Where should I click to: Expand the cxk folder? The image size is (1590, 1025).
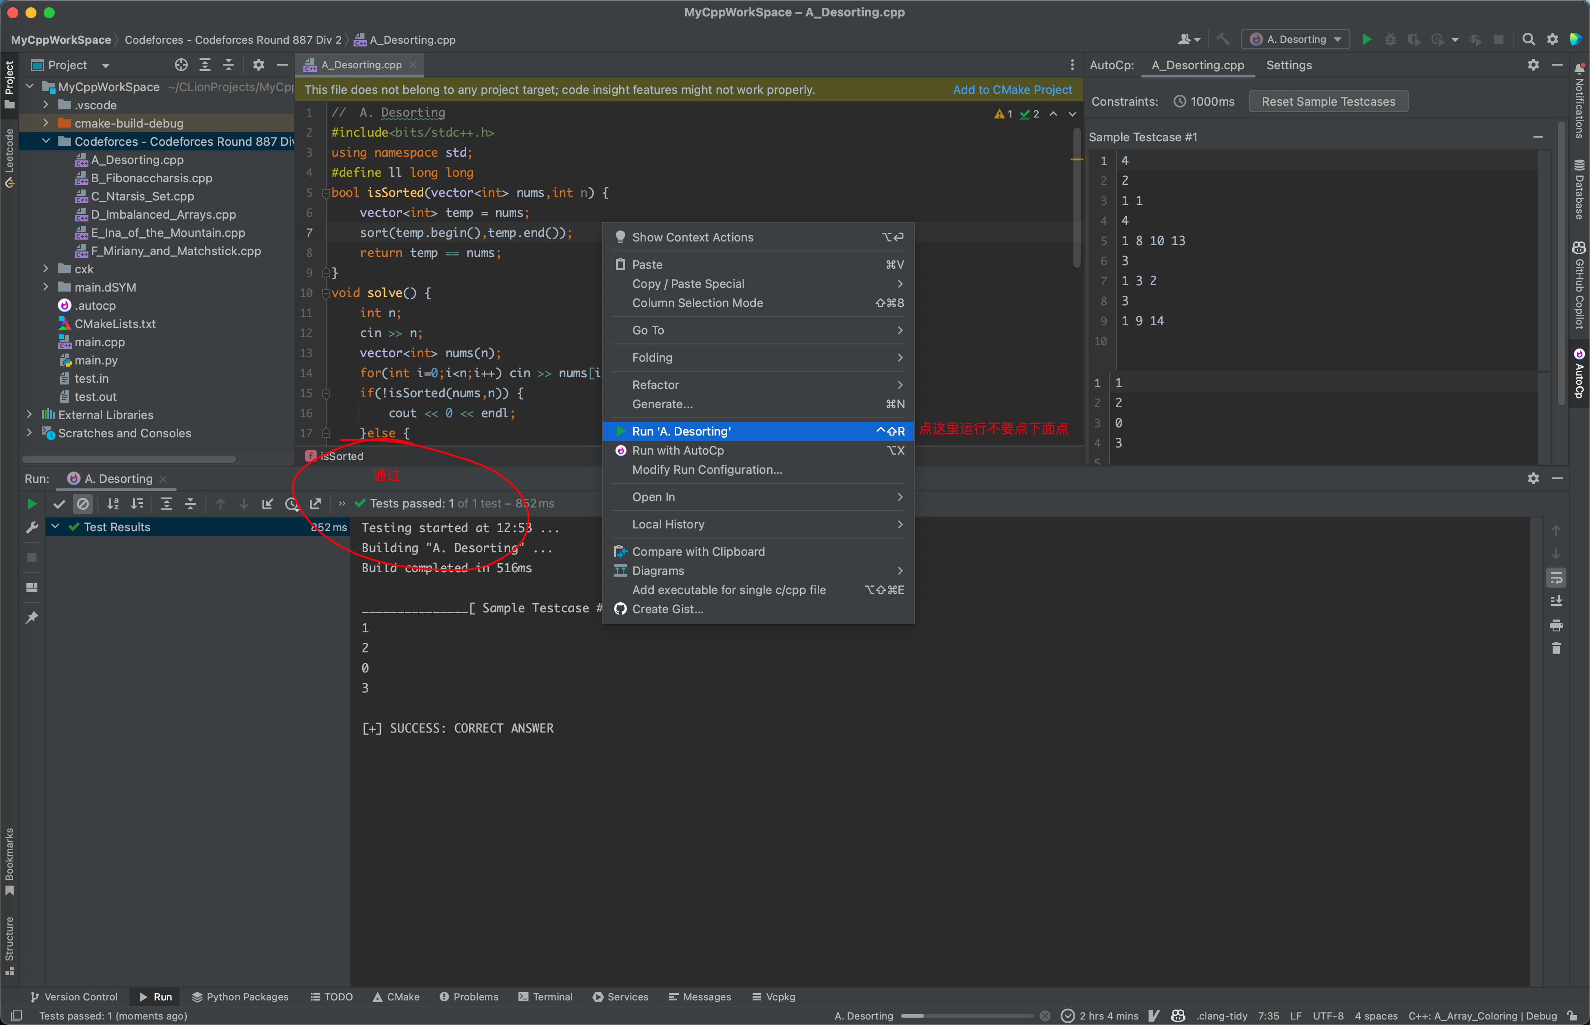click(x=45, y=268)
